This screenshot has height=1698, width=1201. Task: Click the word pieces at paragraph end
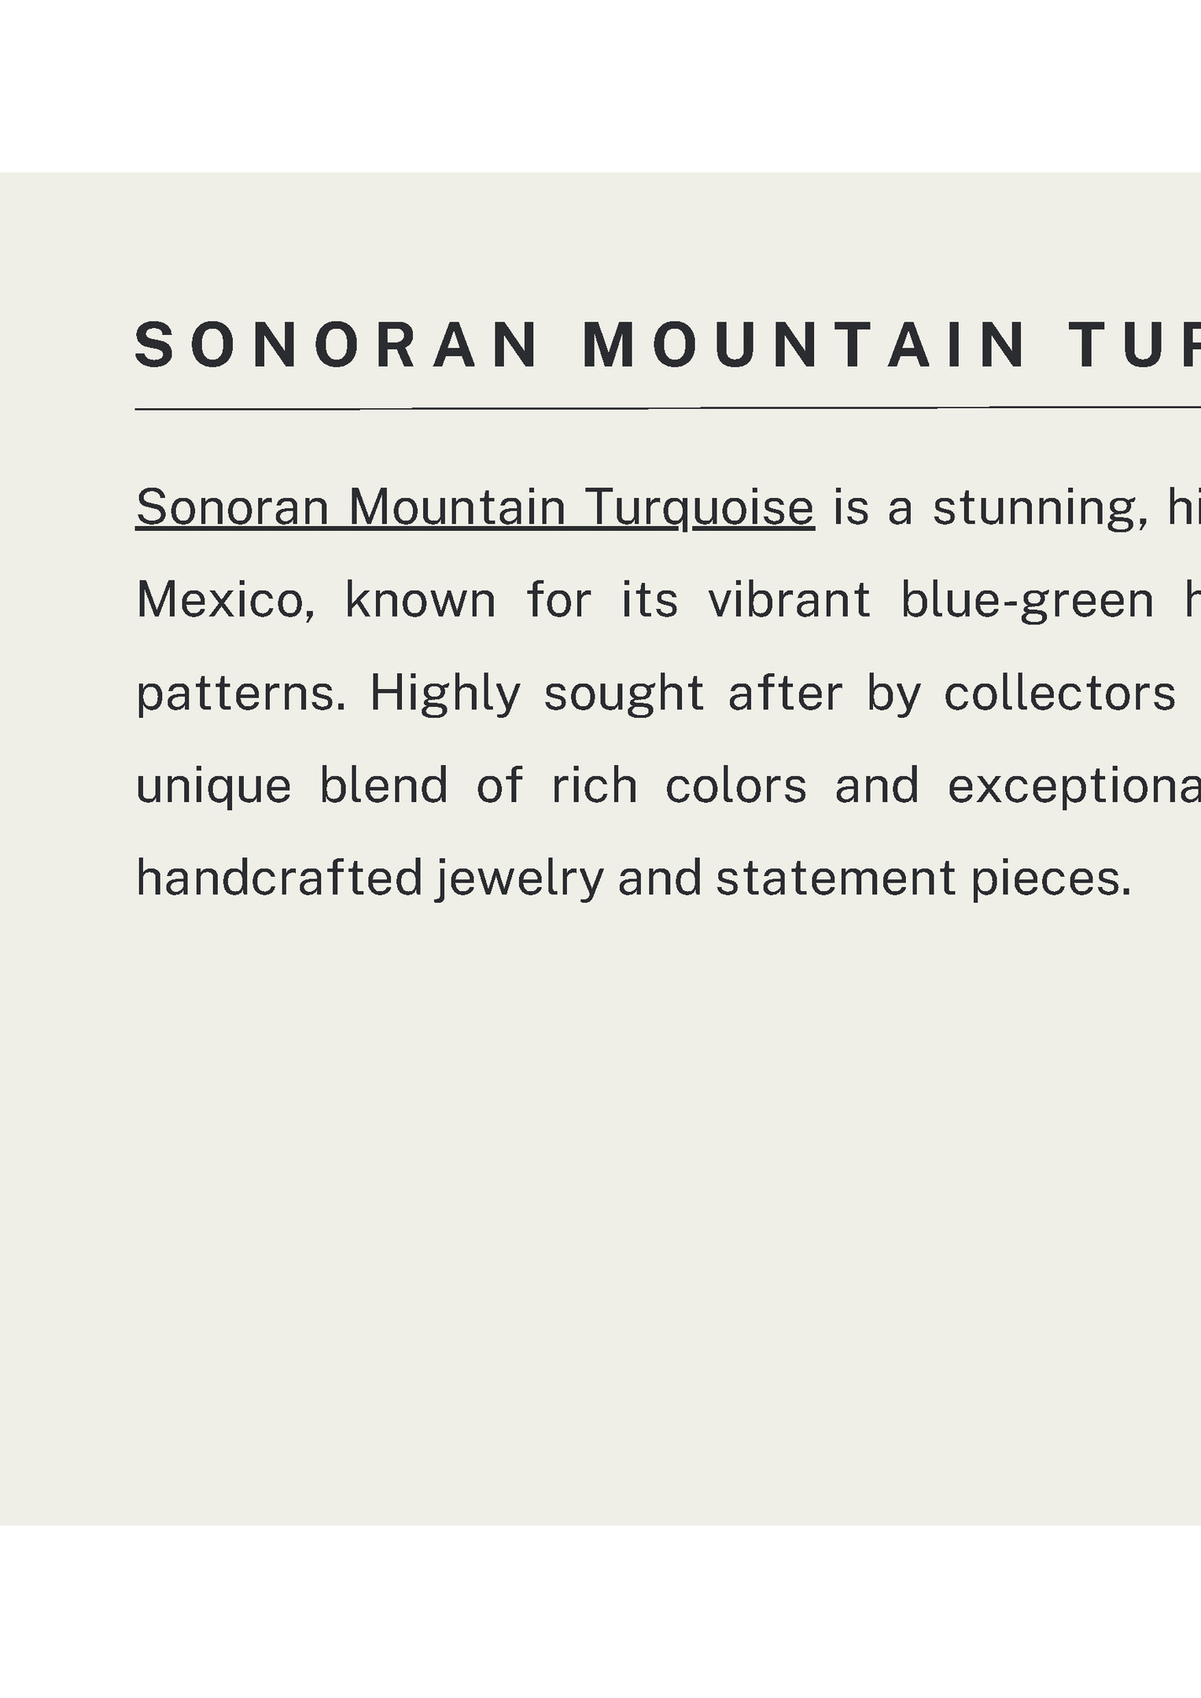(1050, 879)
